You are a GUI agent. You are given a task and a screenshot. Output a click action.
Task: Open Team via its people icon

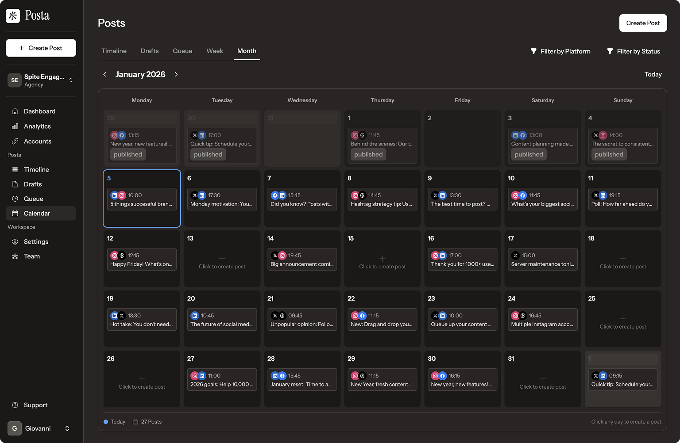(x=15, y=256)
